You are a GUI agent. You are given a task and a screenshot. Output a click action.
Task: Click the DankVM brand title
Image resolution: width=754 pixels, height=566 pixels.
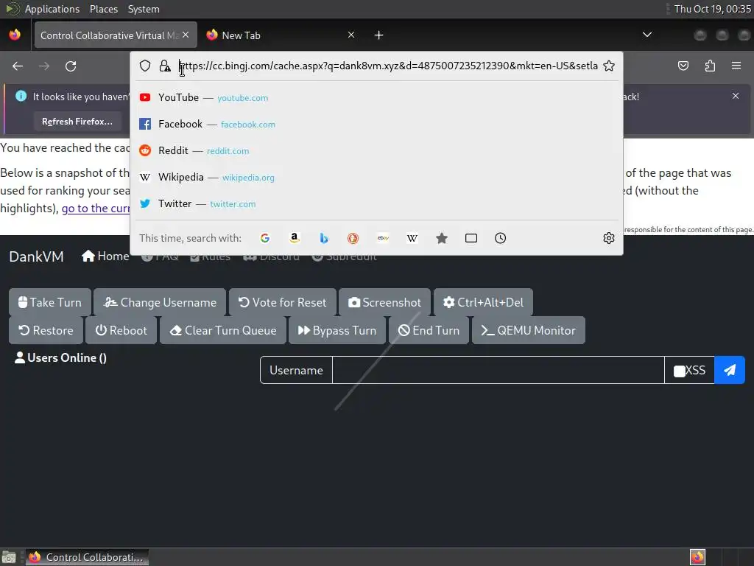[x=37, y=256]
